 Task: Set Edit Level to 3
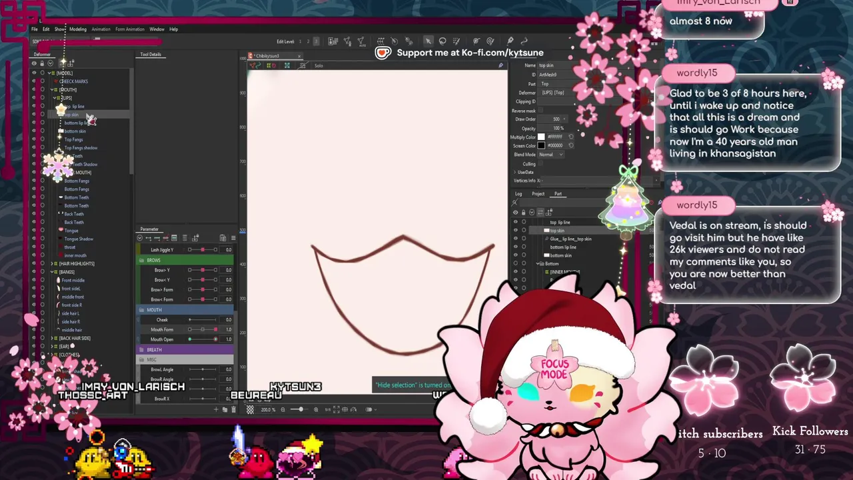(x=316, y=41)
